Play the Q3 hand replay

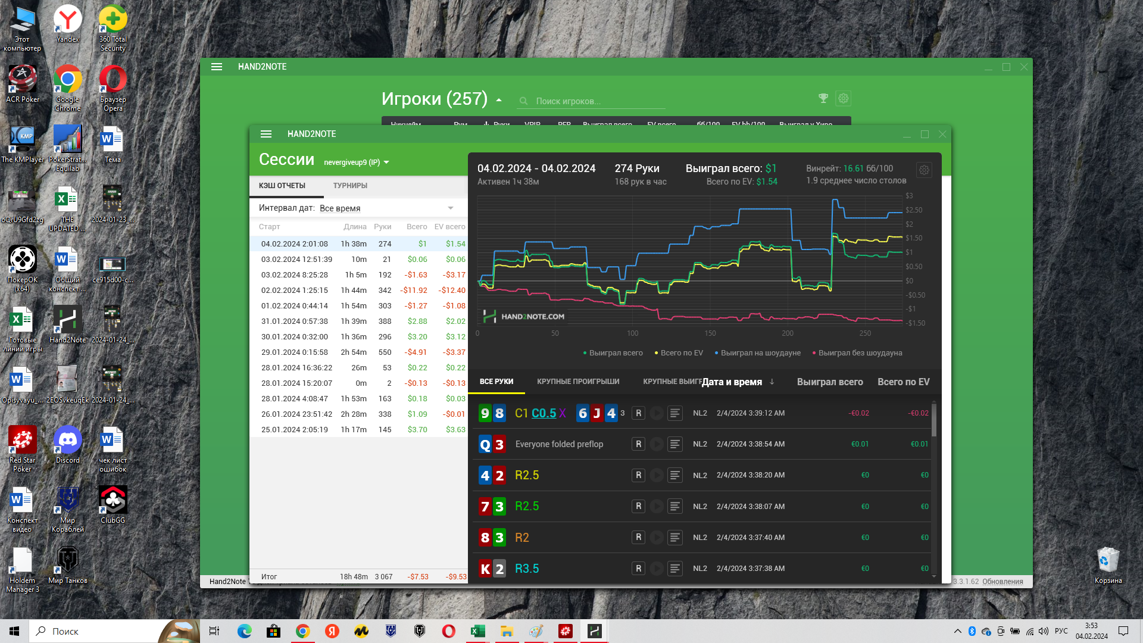point(657,444)
